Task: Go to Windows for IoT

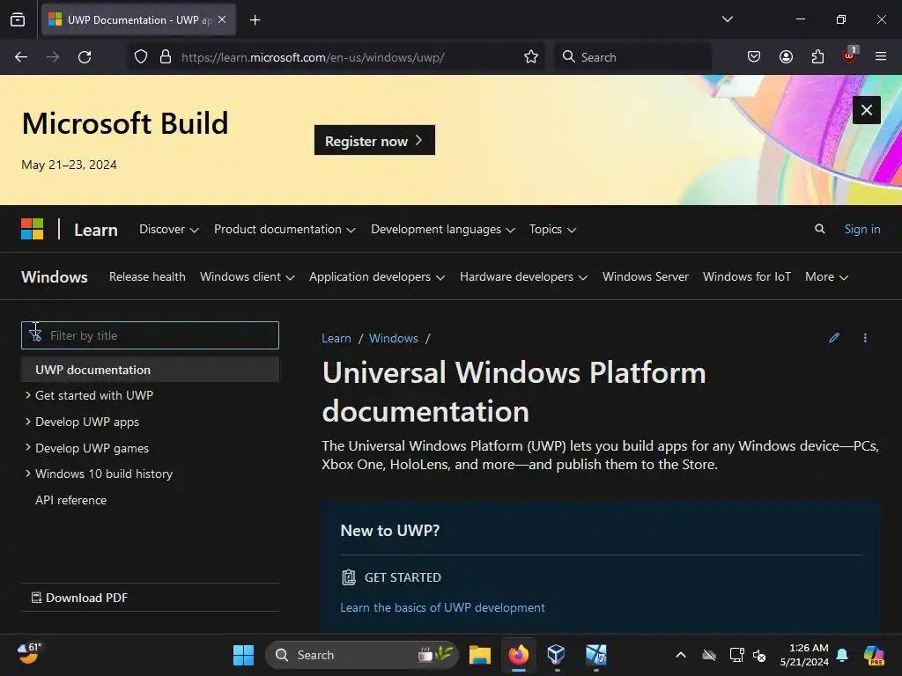Action: tap(747, 276)
